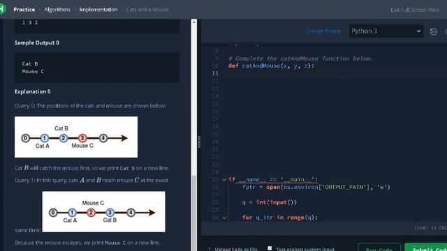Enable Test against custom input checkbox

[270, 248]
